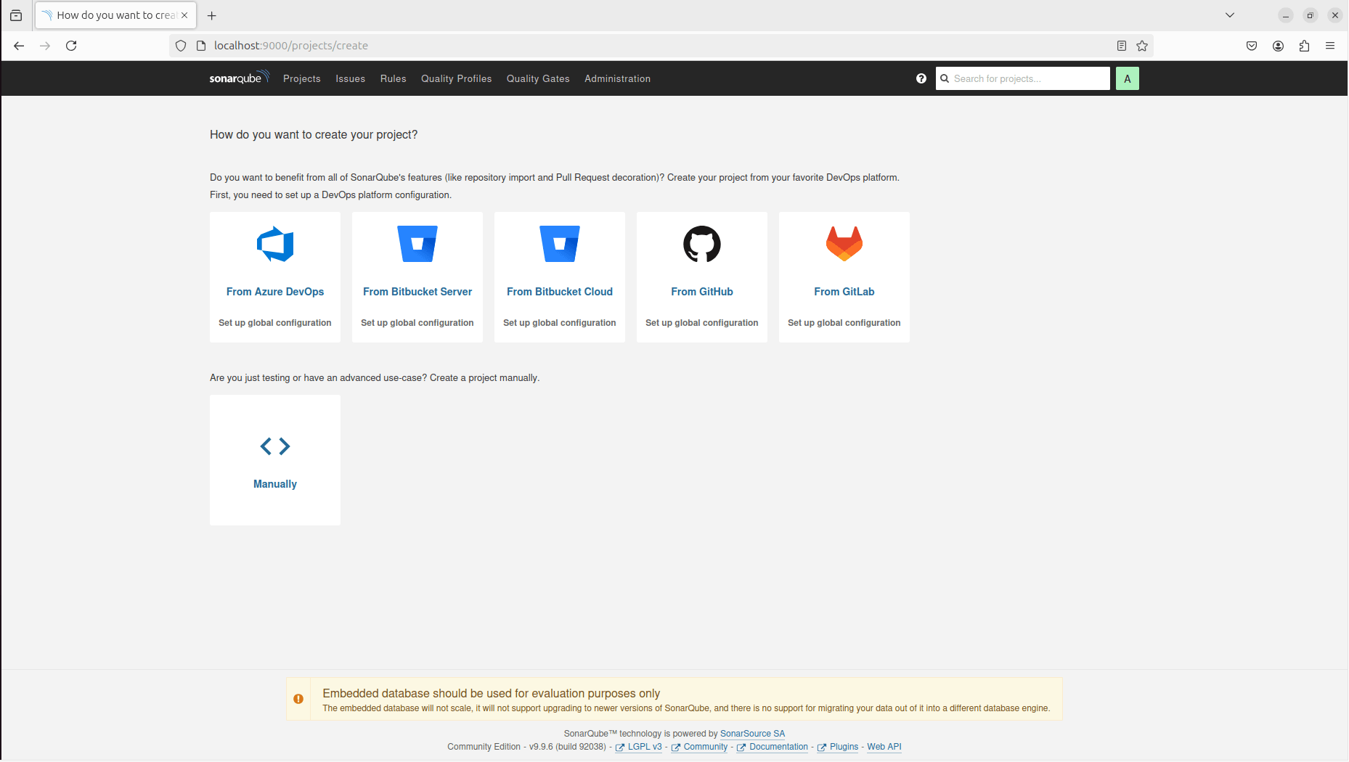Open the Web API footer link
Screen dimensions: 1349x762
click(884, 747)
